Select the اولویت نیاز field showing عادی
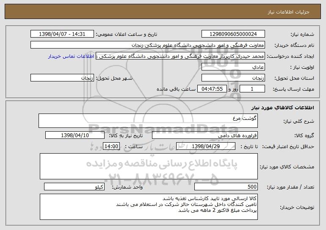Screen dimensions: 326x230 (x=233, y=67)
